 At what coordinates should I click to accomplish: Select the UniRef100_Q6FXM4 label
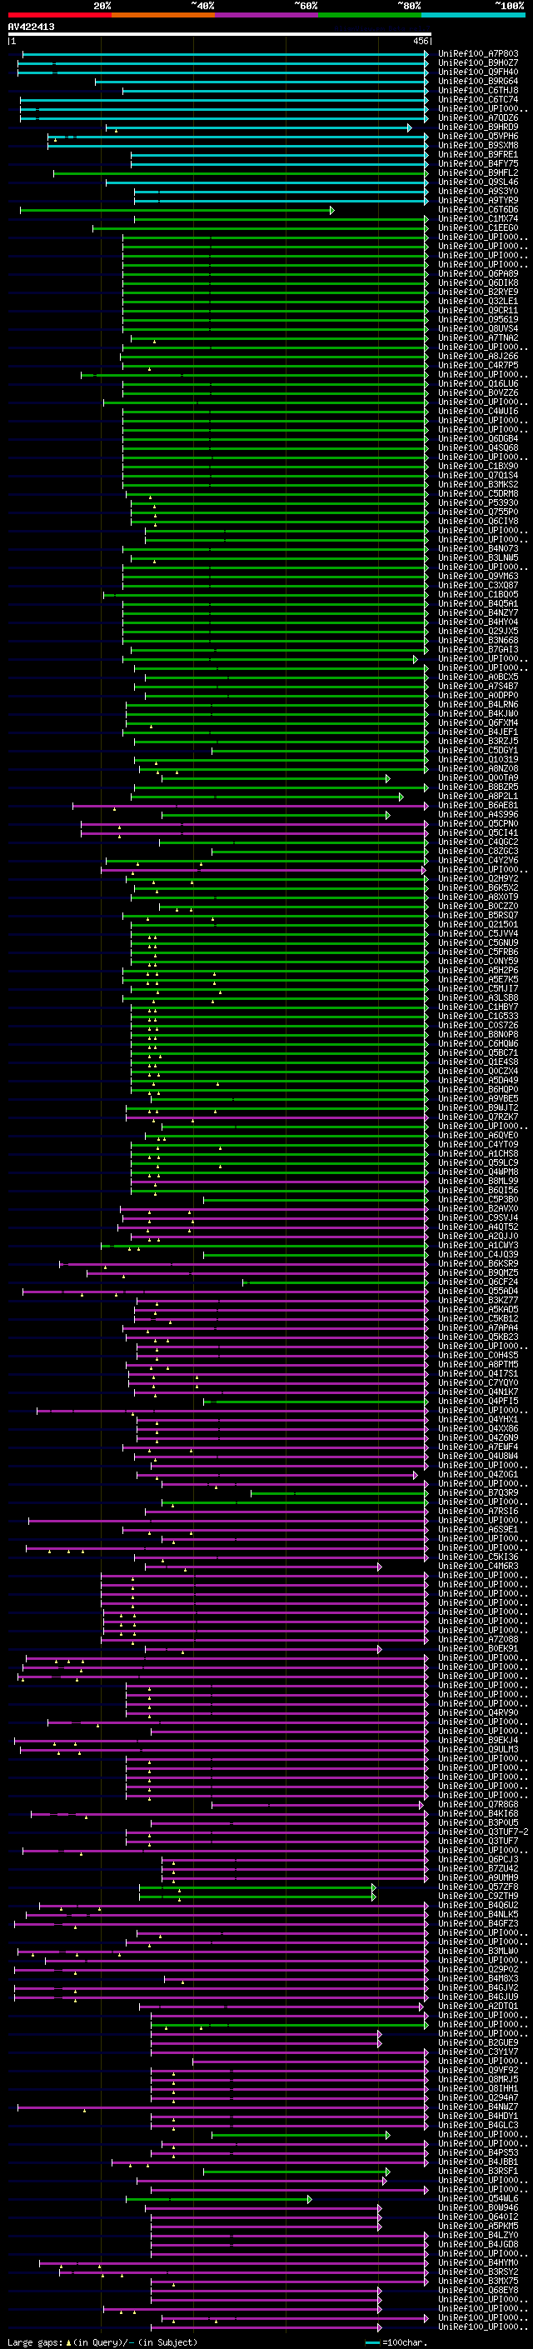point(478,723)
